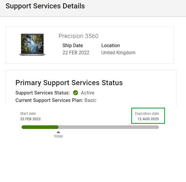186x182 pixels.
Task: Click the Active status text
Action: pyautogui.click(x=87, y=93)
